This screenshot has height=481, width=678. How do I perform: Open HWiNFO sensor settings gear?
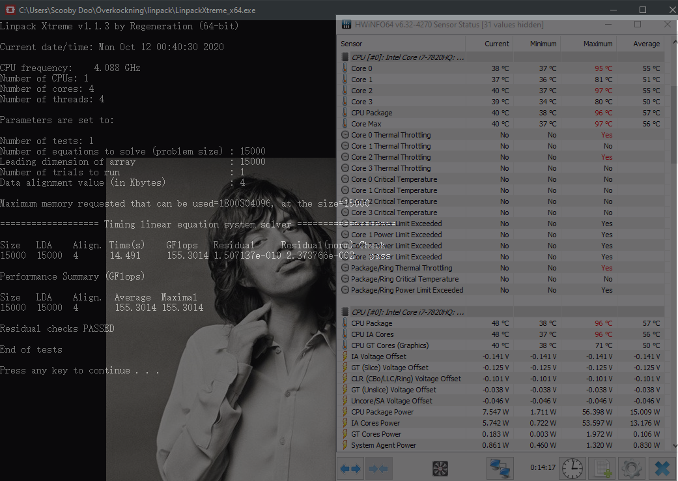click(x=631, y=469)
